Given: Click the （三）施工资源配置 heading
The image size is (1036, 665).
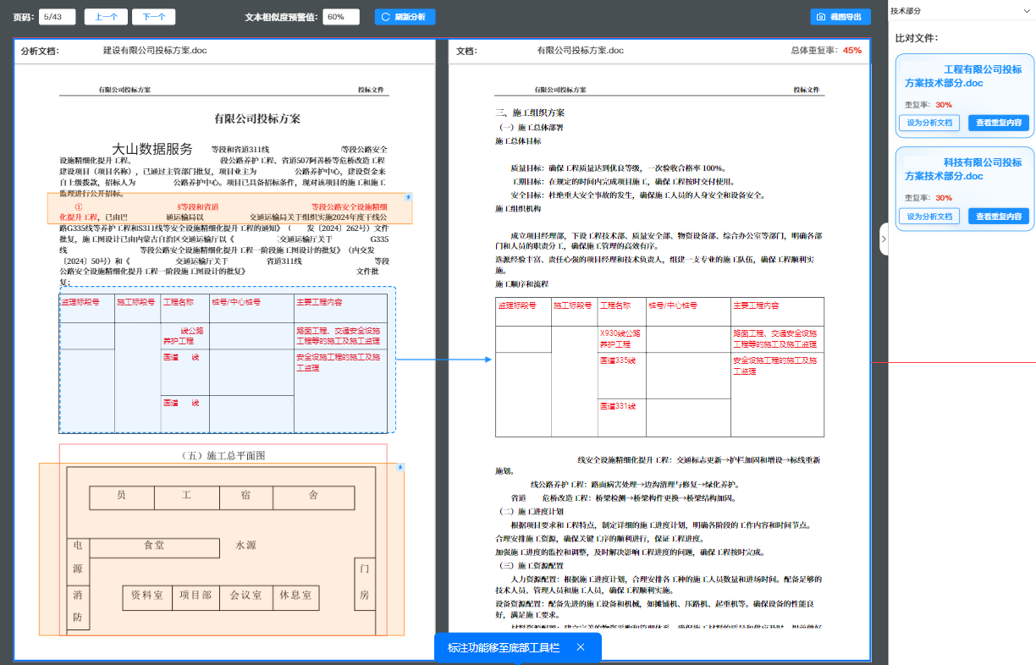Looking at the screenshot, I should [531, 565].
